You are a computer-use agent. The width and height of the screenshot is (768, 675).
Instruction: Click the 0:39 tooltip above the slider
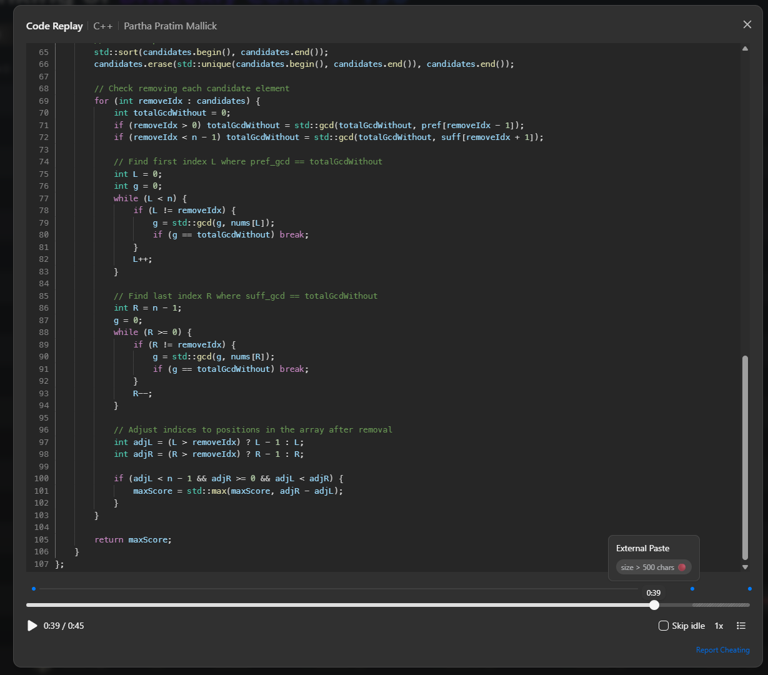[654, 592]
